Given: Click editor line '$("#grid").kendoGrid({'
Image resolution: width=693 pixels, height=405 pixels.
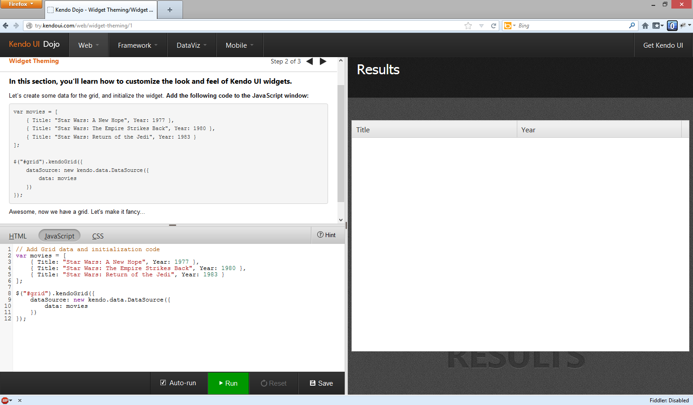Looking at the screenshot, I should click(55, 293).
